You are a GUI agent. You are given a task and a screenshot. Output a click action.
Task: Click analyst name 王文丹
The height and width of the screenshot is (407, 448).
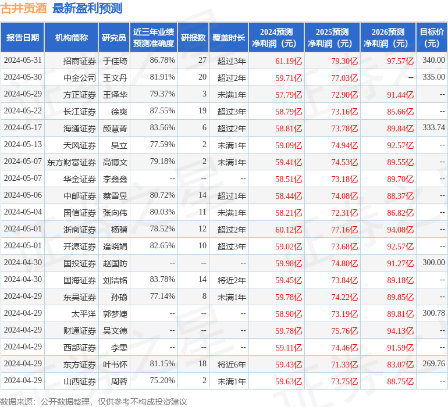(115, 78)
